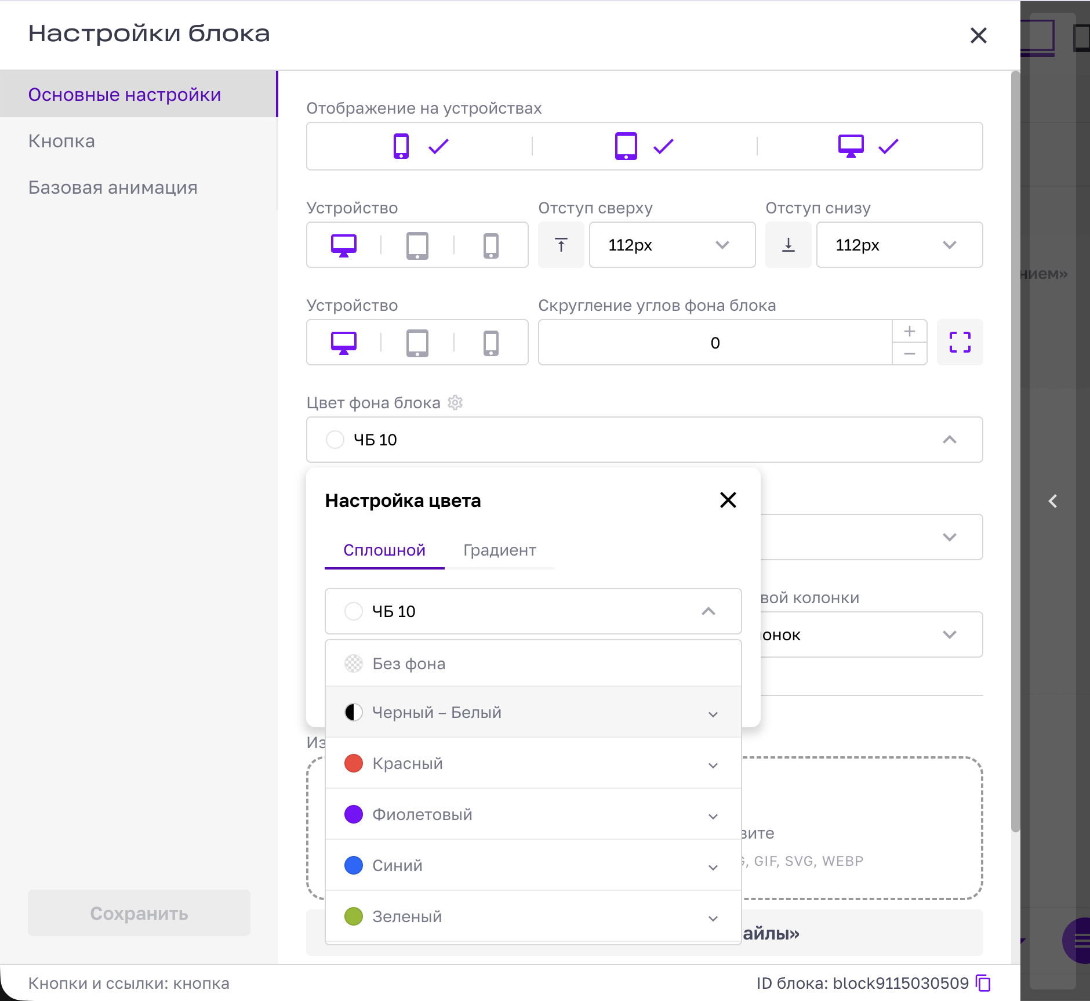Switch to the Сплошной tab
Viewport: 1090px width, 1001px height.
(x=384, y=550)
